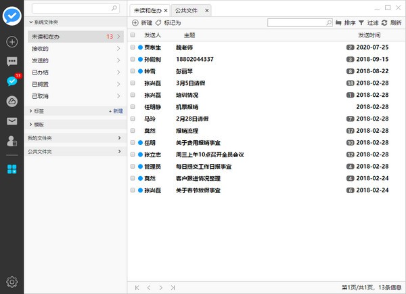Open settings gear at sidebar bottom
Viewport: 406px width, 294px height.
coord(12,282)
